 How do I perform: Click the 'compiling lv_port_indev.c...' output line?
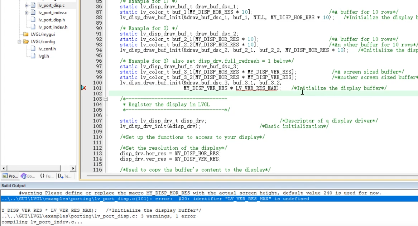pos(42,222)
